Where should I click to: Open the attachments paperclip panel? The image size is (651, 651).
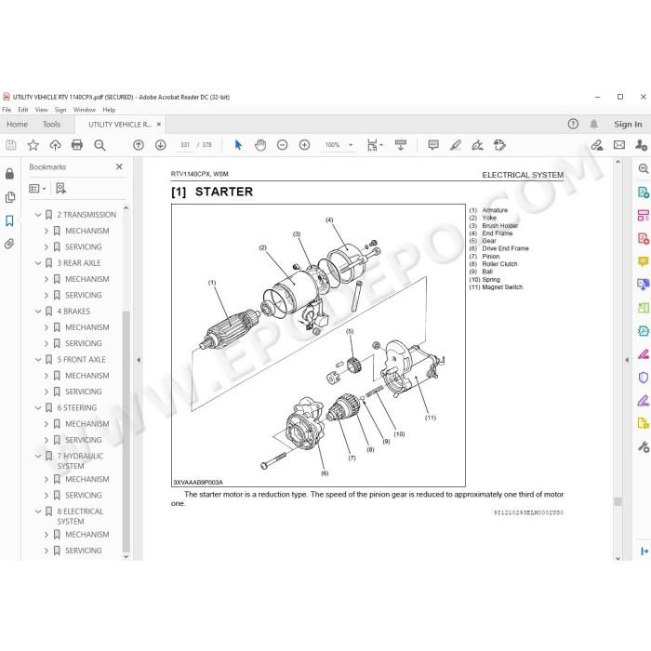9,244
